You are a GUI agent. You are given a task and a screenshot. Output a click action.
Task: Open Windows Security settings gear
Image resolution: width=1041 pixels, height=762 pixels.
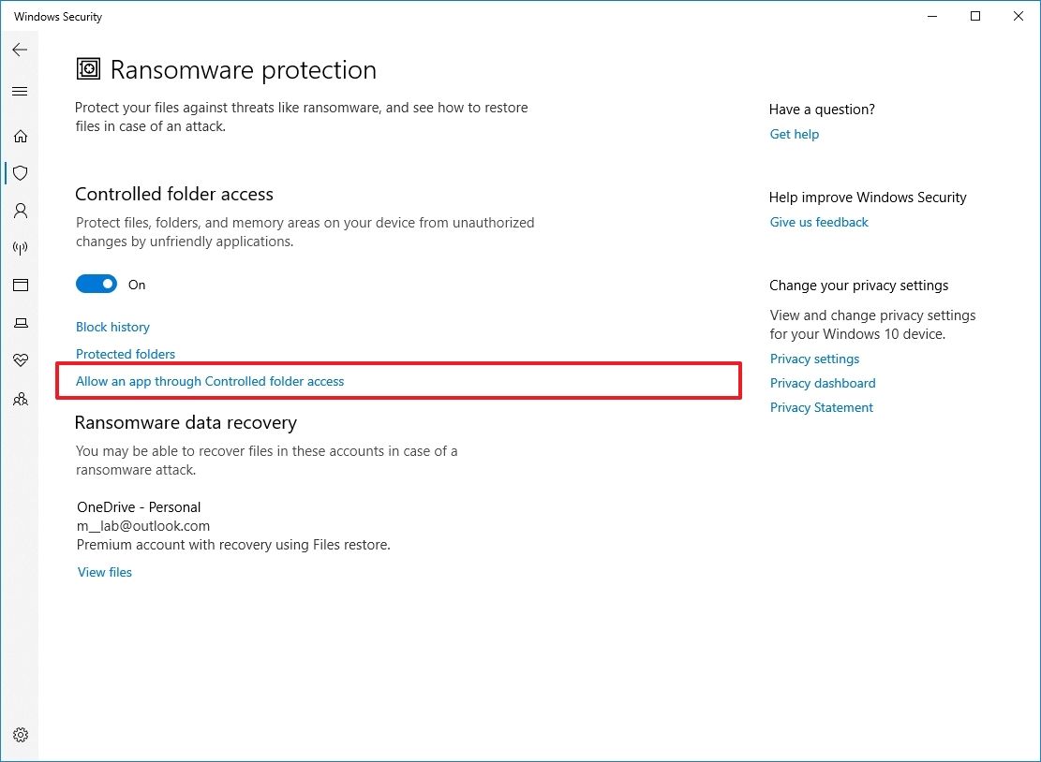[x=21, y=735]
